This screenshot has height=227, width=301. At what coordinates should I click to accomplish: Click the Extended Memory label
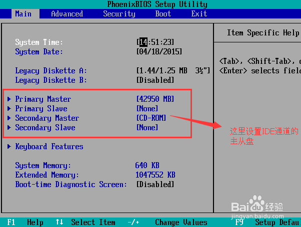[47, 175]
